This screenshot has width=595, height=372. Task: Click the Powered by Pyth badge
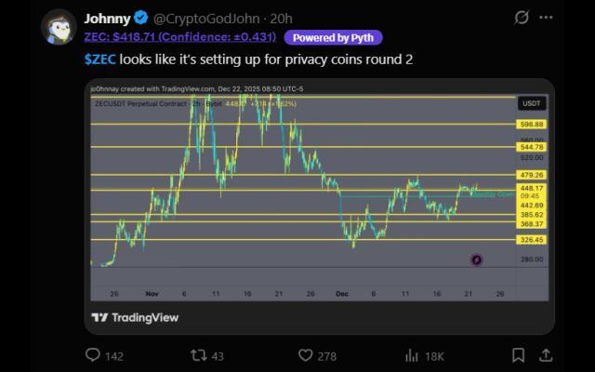pos(333,37)
